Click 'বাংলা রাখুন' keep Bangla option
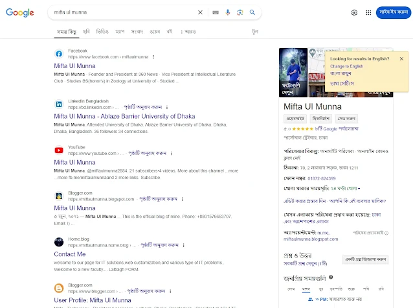 [340, 73]
